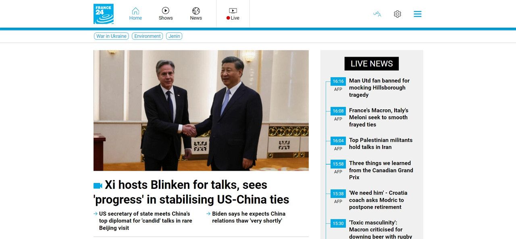Open 'Biden says he expects China relations thaw'

pos(249,217)
